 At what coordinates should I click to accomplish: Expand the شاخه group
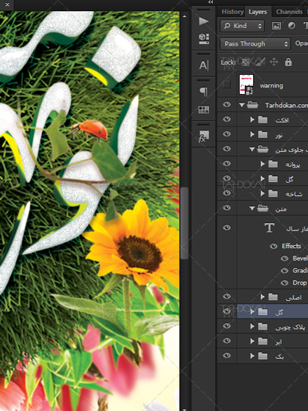click(263, 194)
